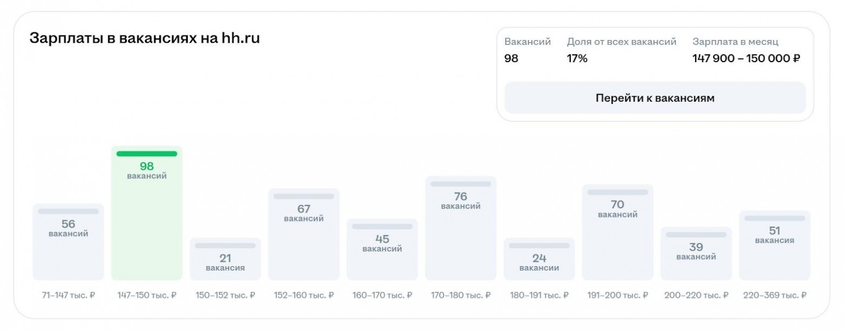Select the 51 вакансия salary bar
Viewport: 844px width, 331px height.
774,245
